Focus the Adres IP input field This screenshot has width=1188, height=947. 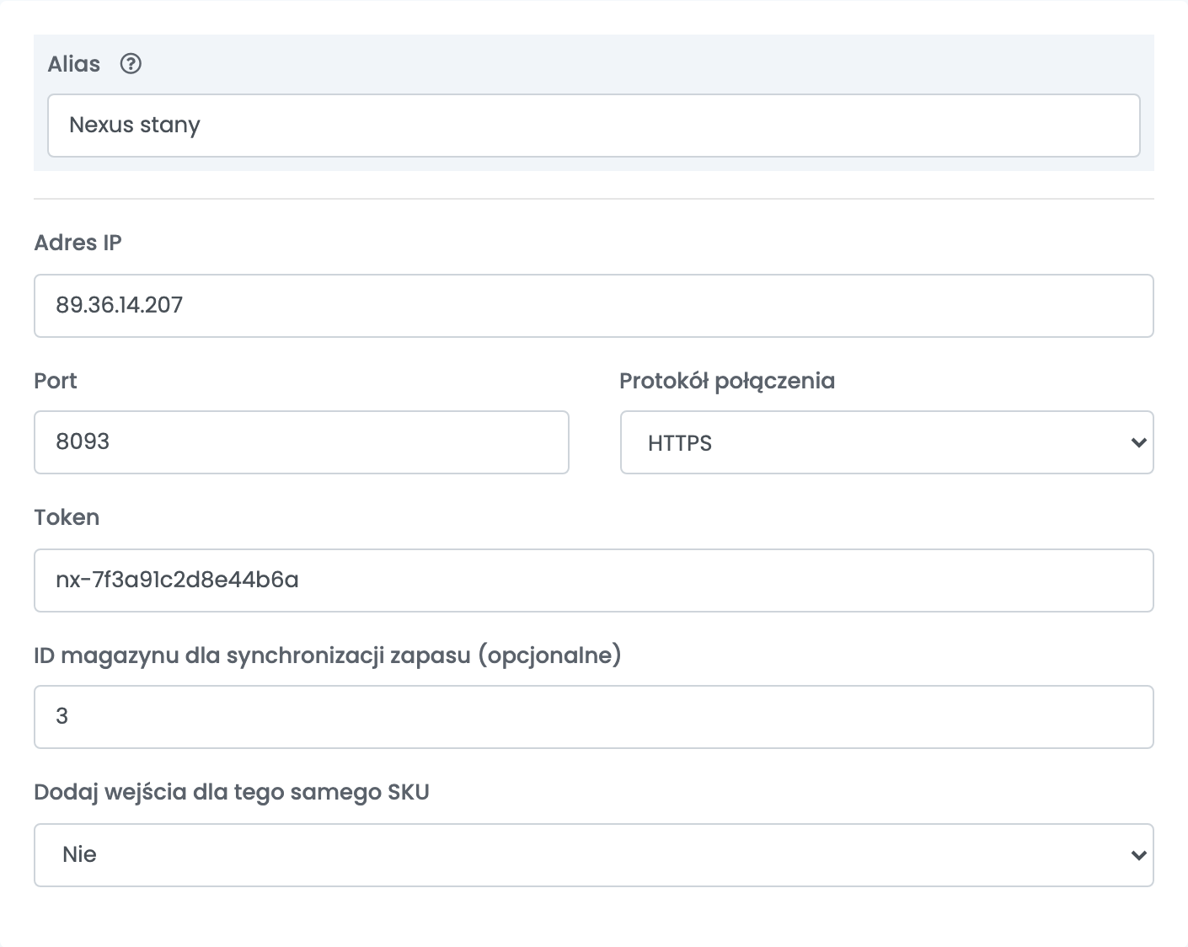click(x=594, y=306)
